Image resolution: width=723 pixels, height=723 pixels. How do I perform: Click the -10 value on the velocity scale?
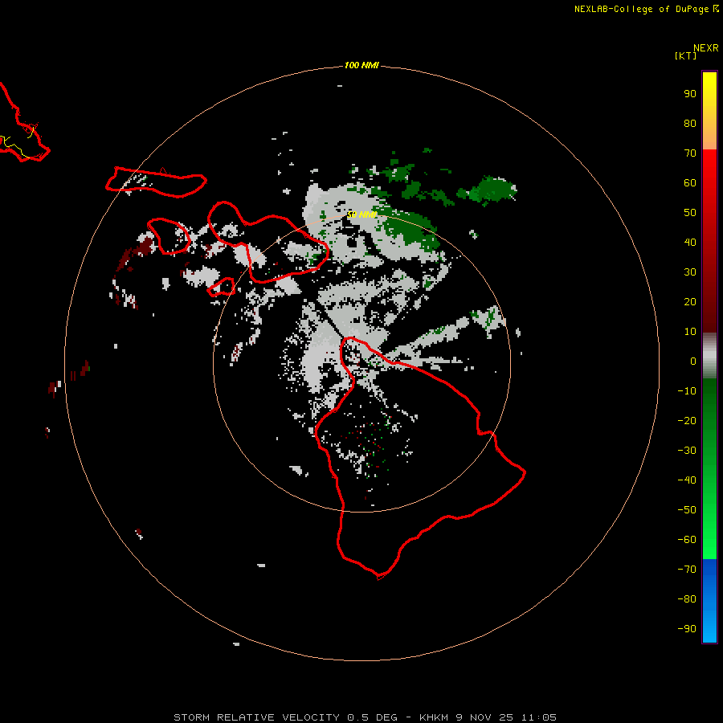pyautogui.click(x=687, y=391)
